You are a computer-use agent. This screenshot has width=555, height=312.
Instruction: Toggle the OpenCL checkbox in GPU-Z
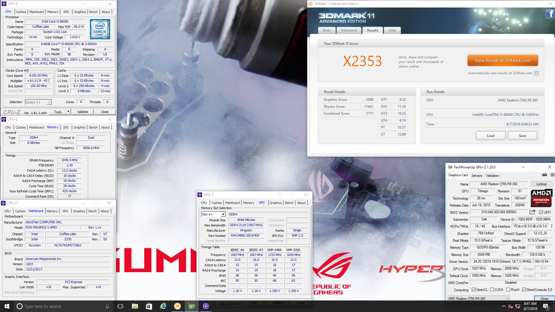(473, 290)
